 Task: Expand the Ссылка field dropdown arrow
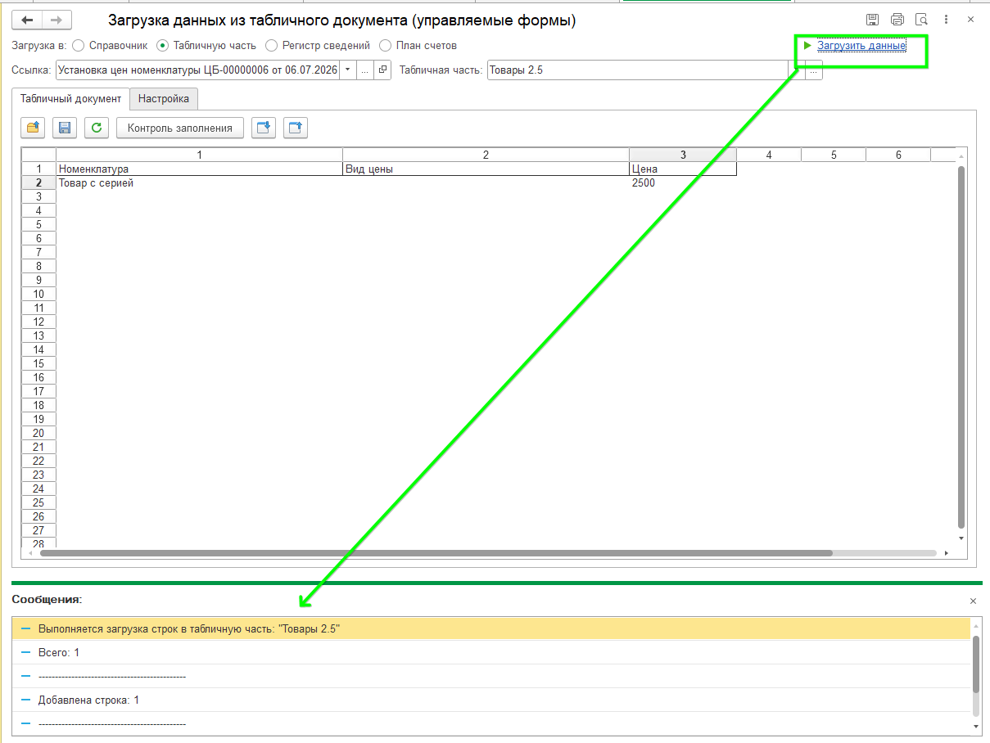tap(348, 70)
